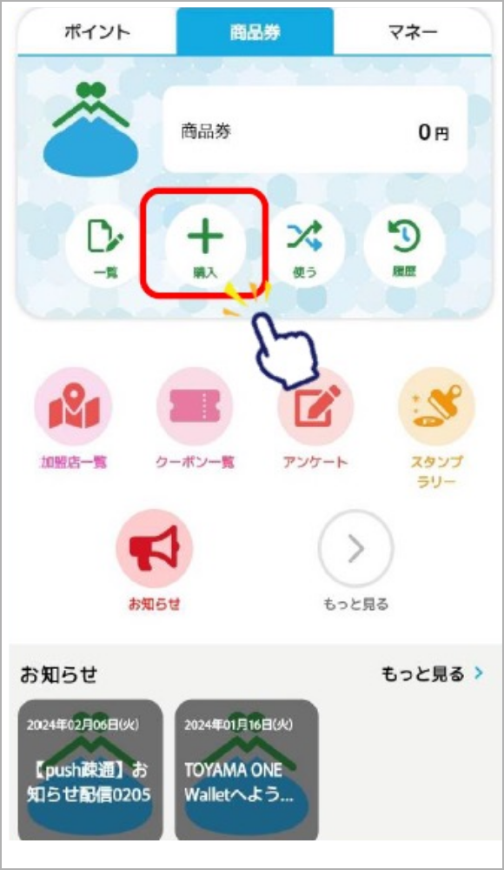504x870 pixels.
Task: Open the TOYAMA ONE Wallet notice card
Action: point(247,771)
